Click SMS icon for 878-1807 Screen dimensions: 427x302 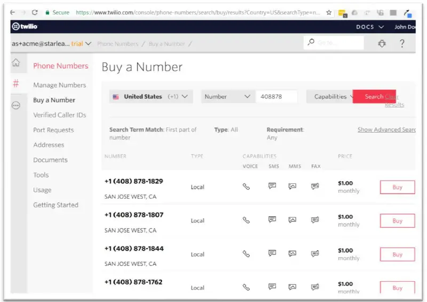tap(272, 220)
